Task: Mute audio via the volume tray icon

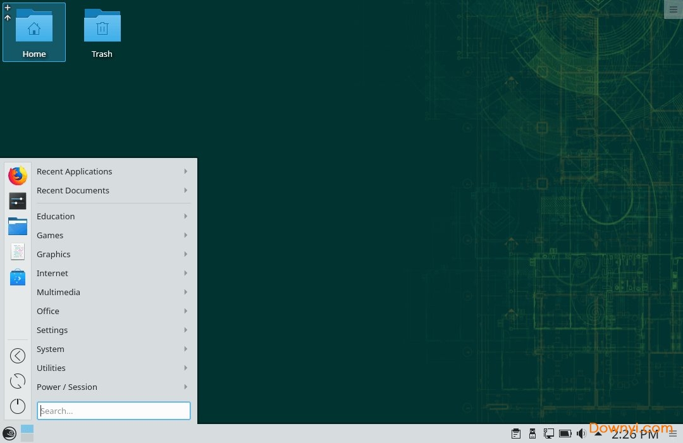Action: click(581, 434)
